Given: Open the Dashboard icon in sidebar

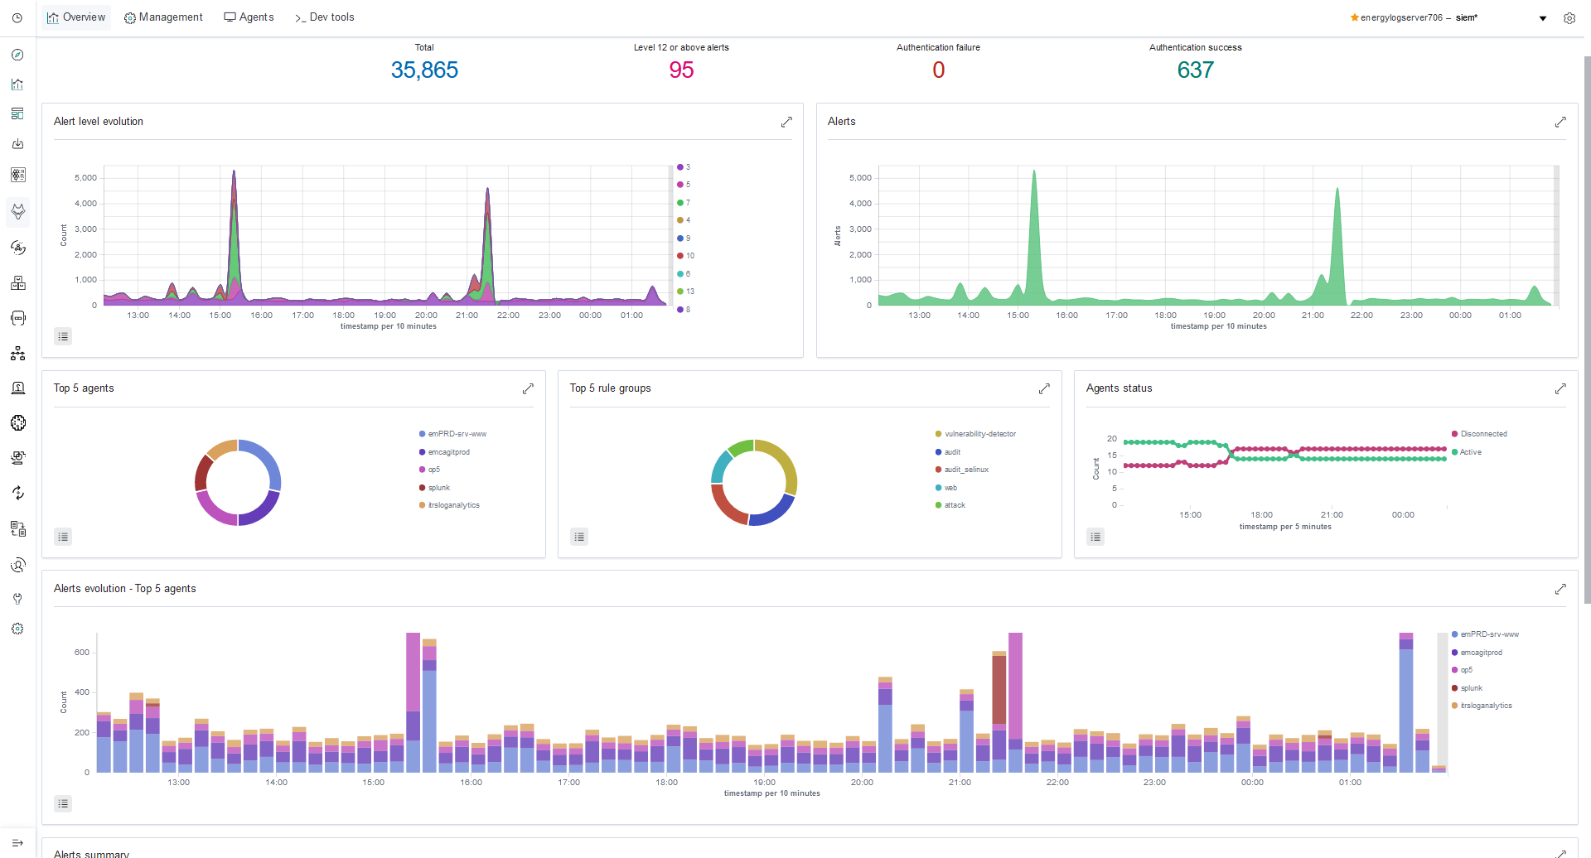Looking at the screenshot, I should click(17, 114).
